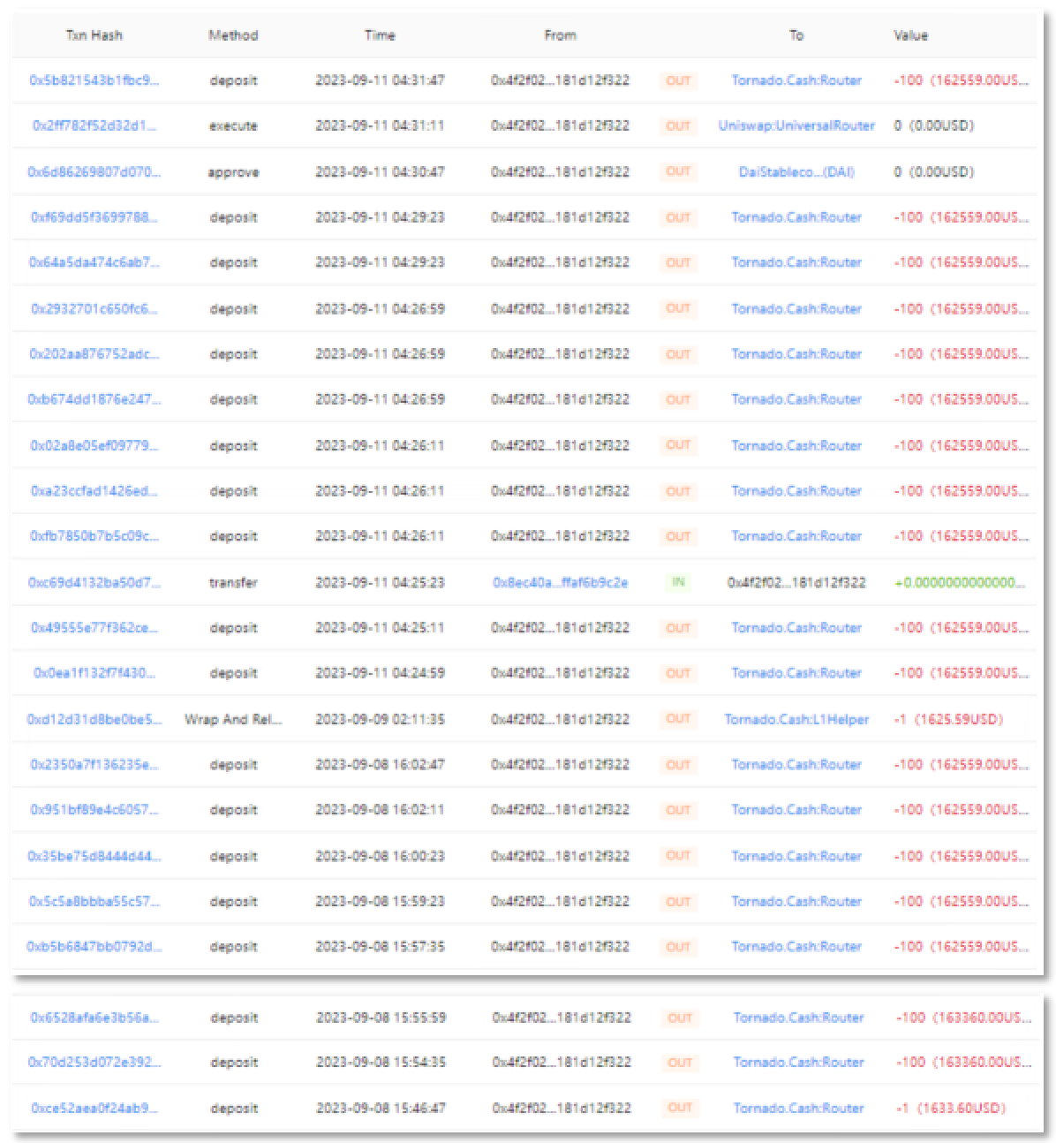
Task: Click the Method column header
Action: point(233,35)
